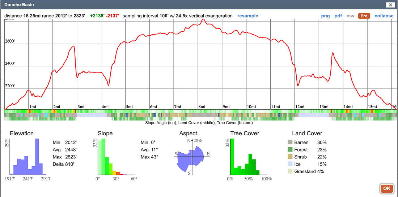Click the Forest 23% percentage
Viewport: 398px width, 197px height.
coord(322,150)
